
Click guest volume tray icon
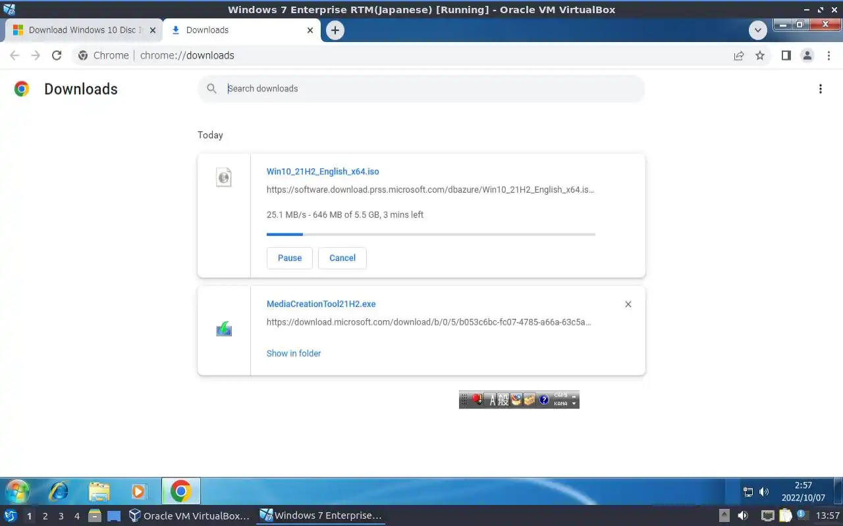[x=764, y=492]
